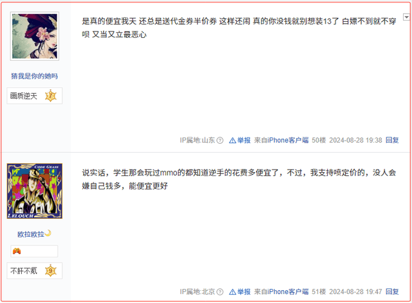Open the dropdown arrow on floor 50 post
Screen dimensions: 412x303
[x=406, y=17]
